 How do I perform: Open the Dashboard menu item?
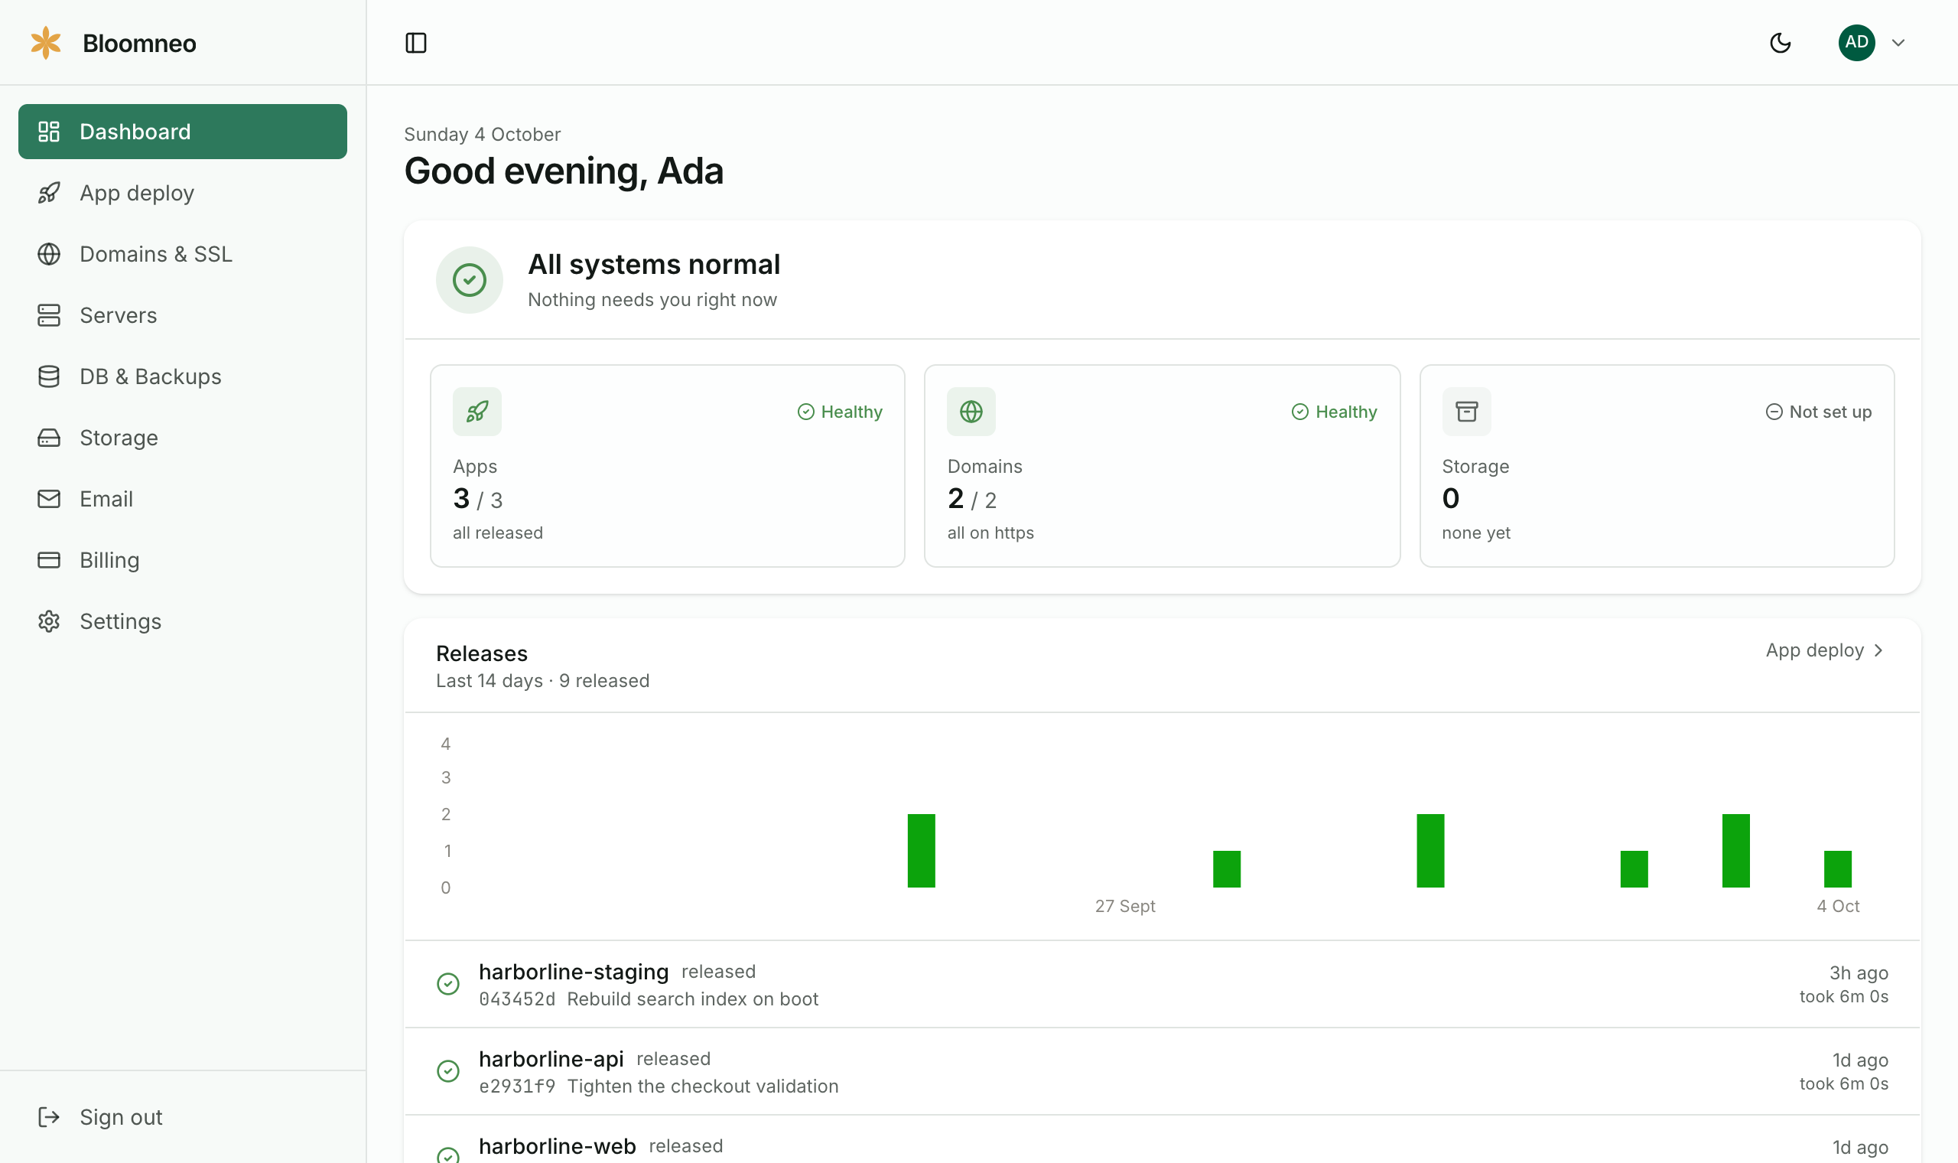click(x=183, y=132)
